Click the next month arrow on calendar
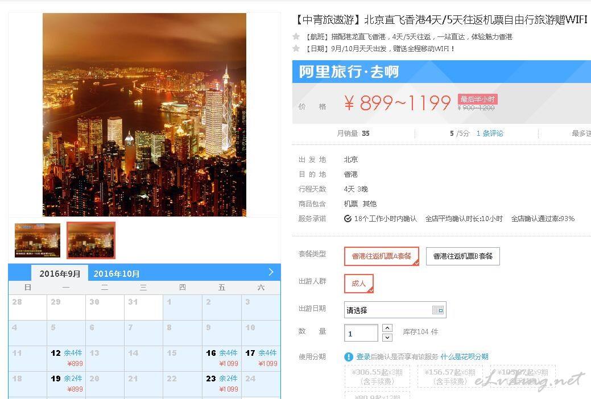 point(271,272)
